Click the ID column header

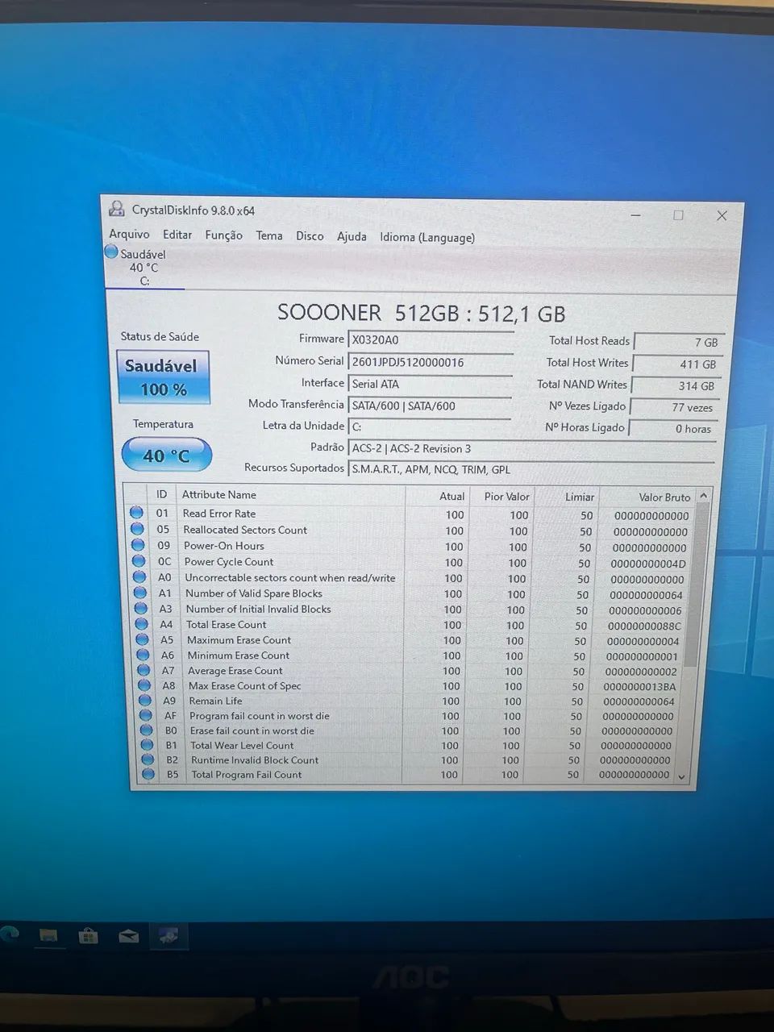(x=161, y=494)
